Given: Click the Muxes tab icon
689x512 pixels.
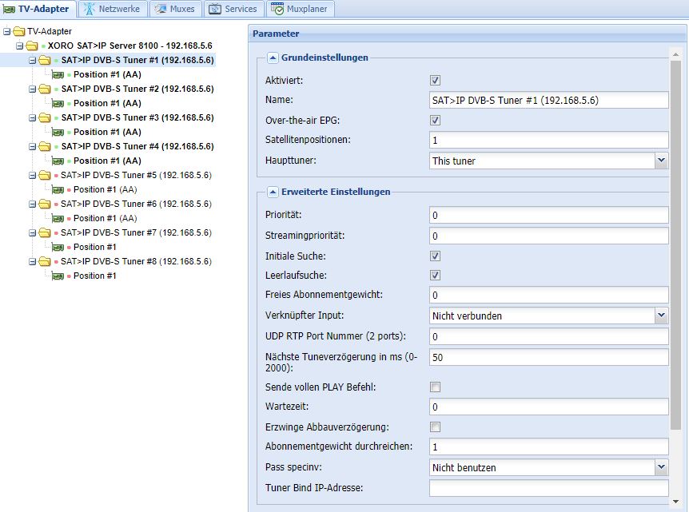Looking at the screenshot, I should click(161, 9).
